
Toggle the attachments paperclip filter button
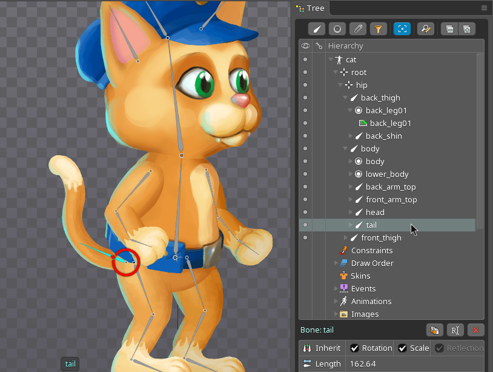[358, 28]
